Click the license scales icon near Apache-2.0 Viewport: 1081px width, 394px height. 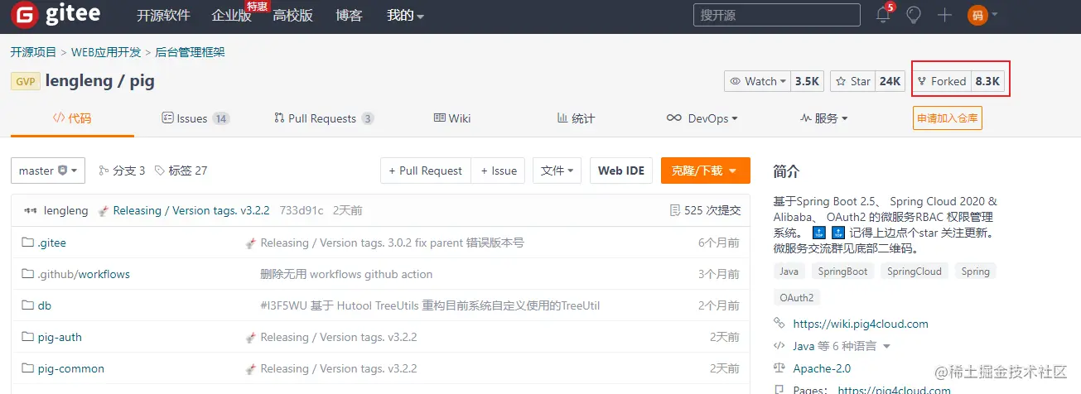779,368
